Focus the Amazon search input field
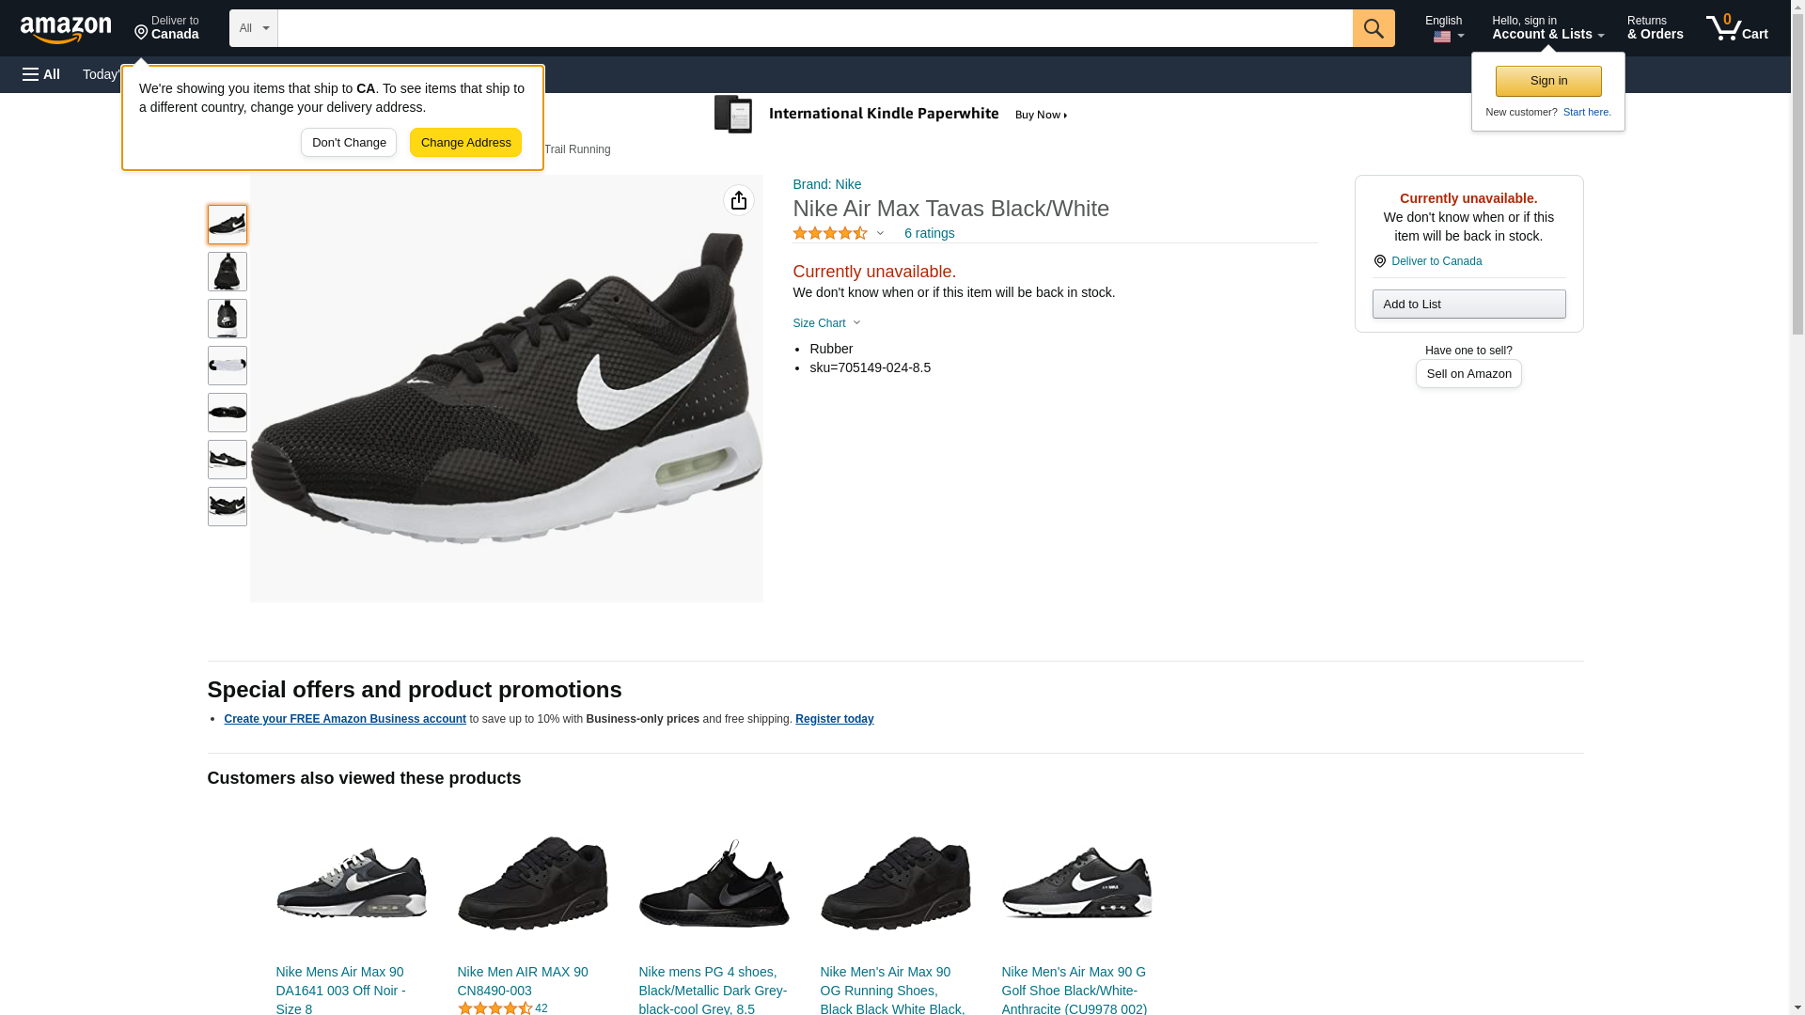 pos(814,28)
